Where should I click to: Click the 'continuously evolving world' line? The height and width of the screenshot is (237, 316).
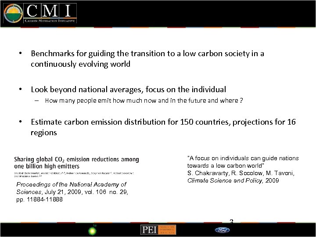click(x=80, y=64)
